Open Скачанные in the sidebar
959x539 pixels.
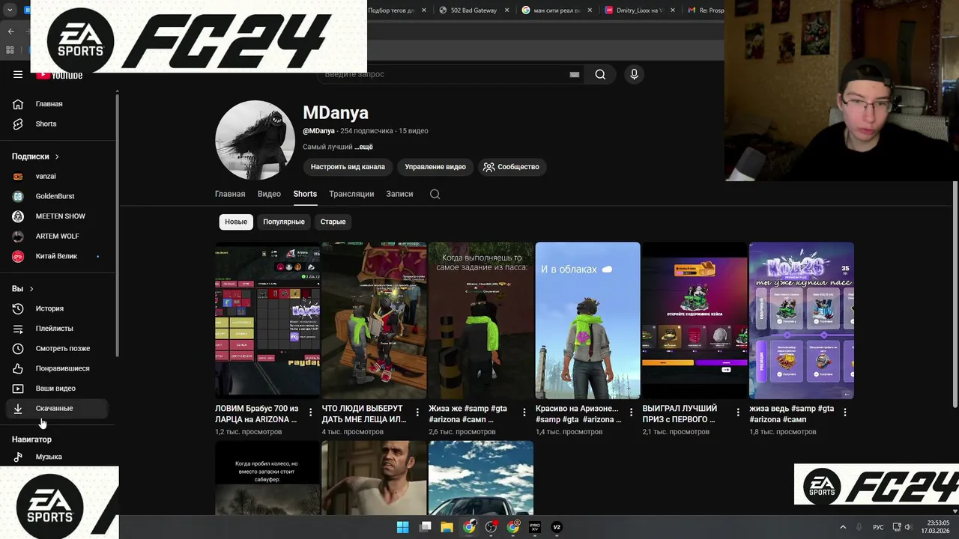(58, 408)
